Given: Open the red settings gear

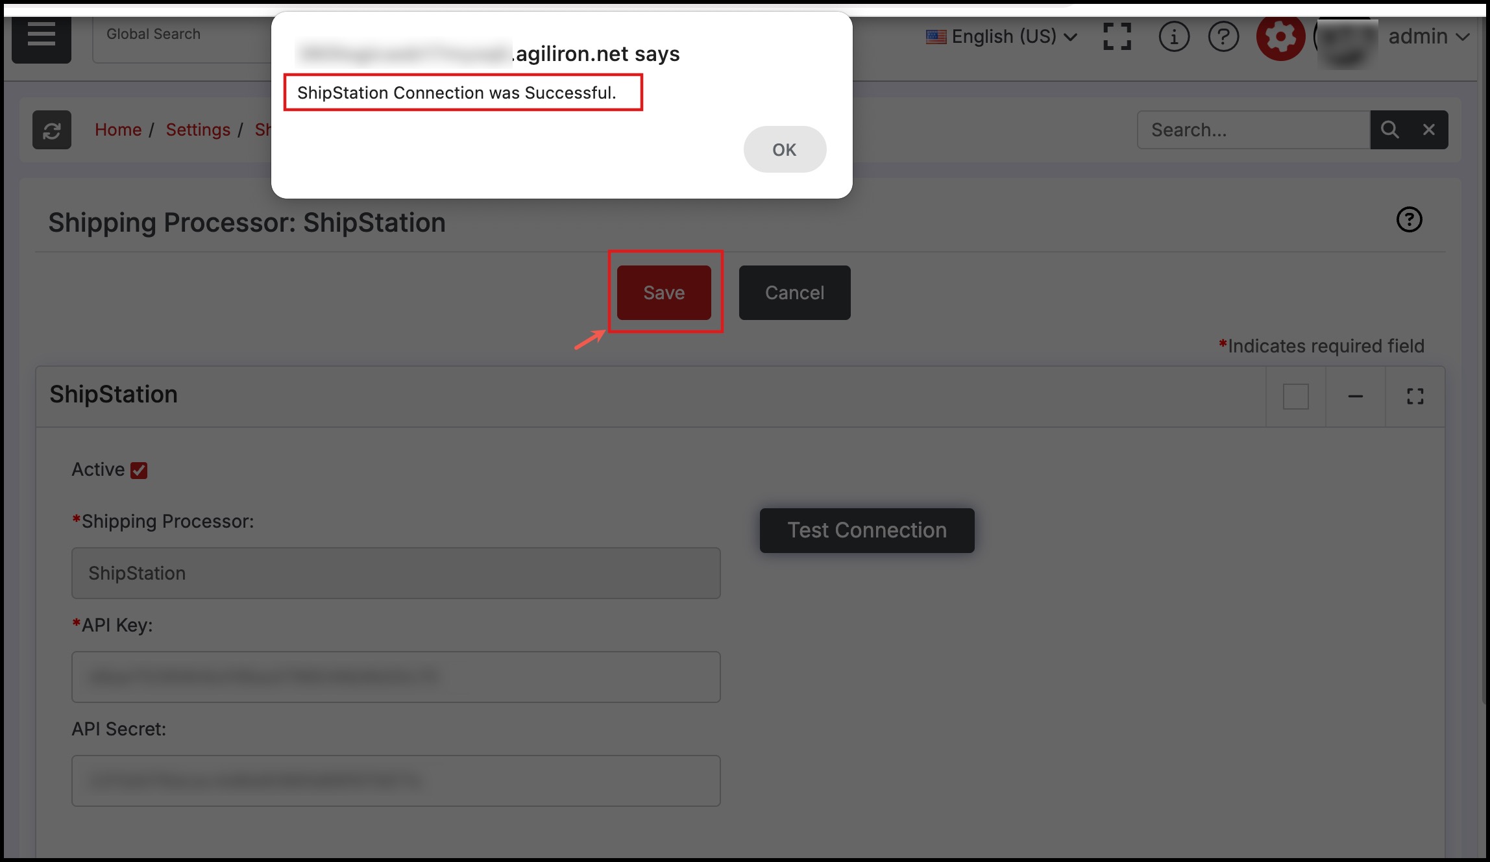Looking at the screenshot, I should coord(1280,36).
